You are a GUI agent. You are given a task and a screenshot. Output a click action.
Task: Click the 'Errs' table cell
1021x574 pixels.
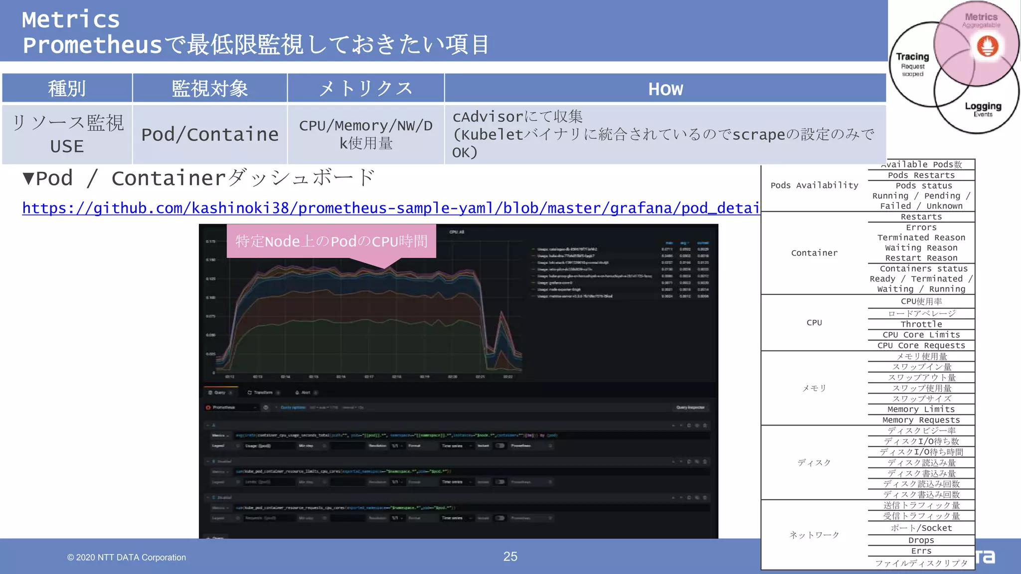(921, 551)
